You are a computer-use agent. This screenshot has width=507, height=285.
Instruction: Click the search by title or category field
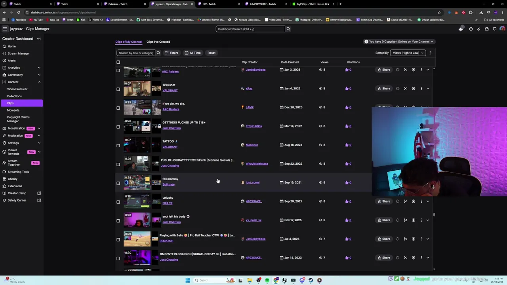pos(136,53)
